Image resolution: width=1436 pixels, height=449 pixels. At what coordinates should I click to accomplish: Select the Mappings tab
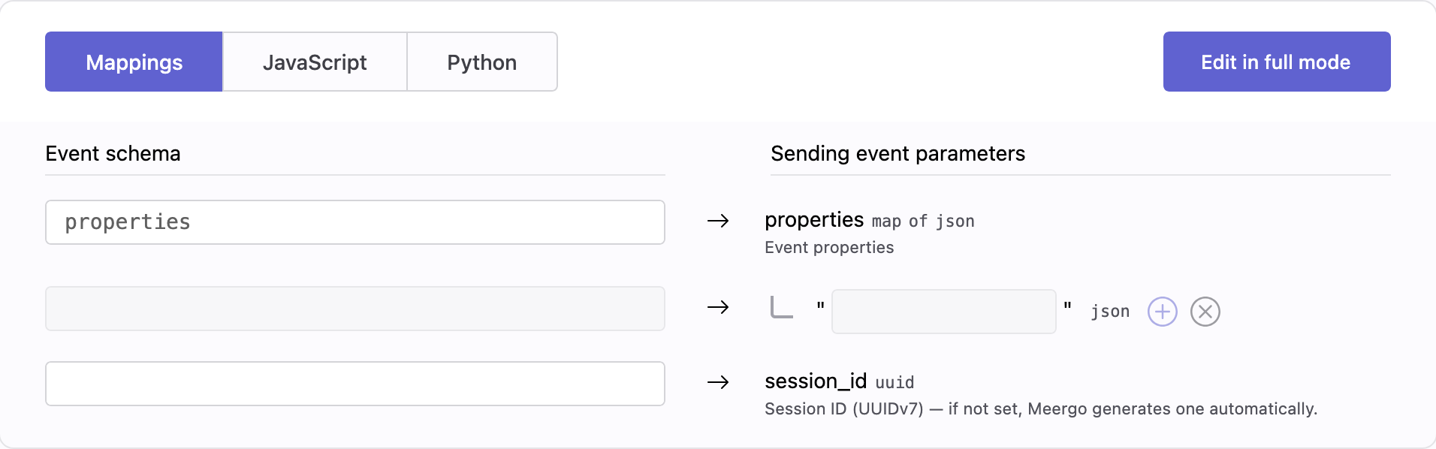(133, 62)
